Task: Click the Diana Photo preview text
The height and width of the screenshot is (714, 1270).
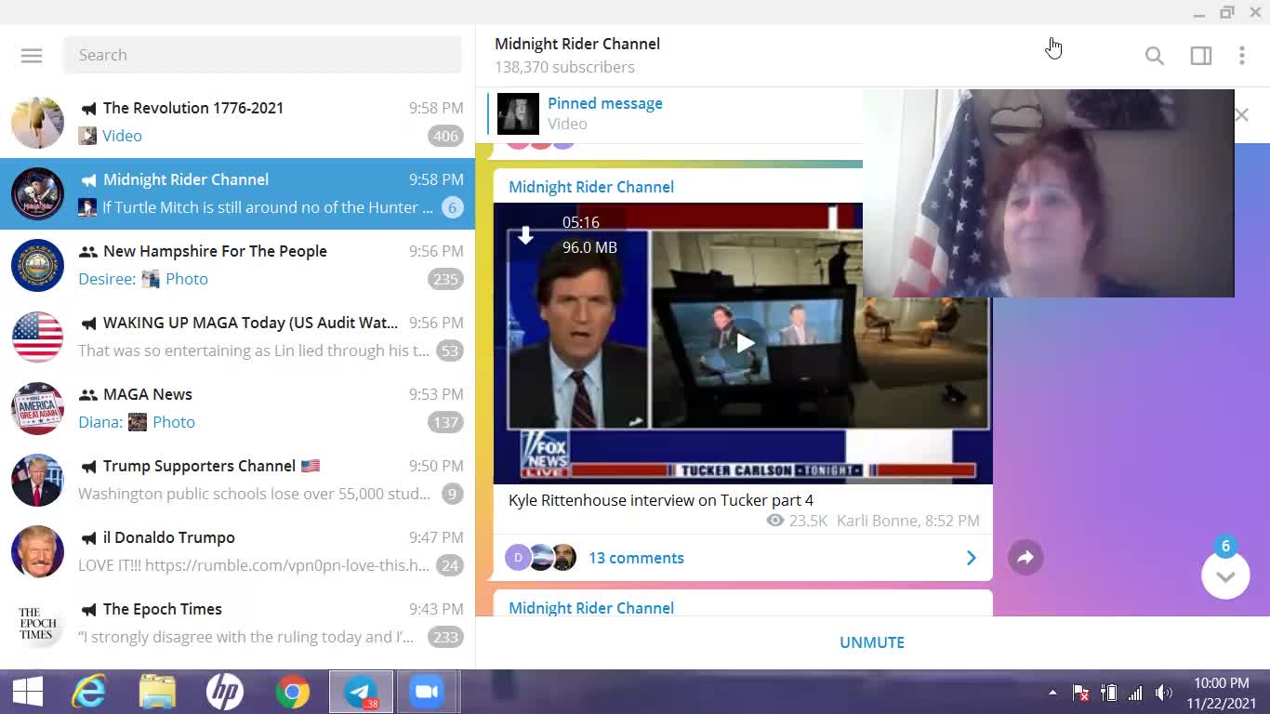Action: [x=137, y=422]
